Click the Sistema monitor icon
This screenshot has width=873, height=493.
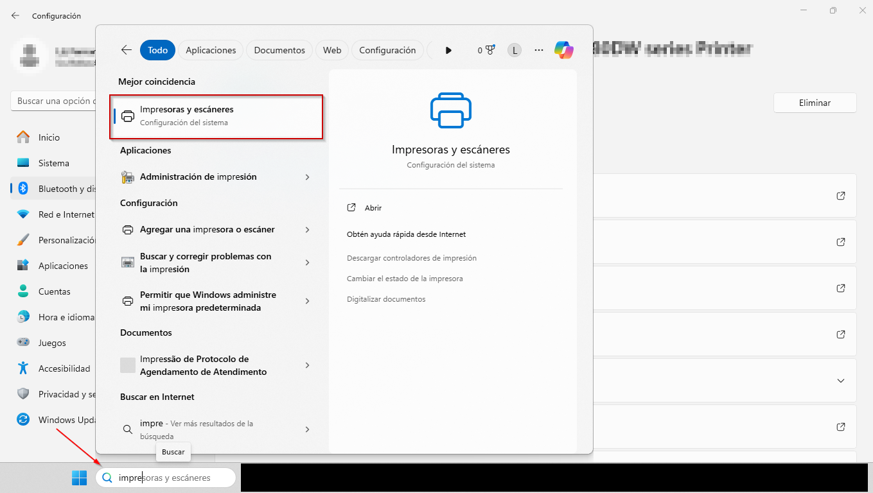coord(23,163)
